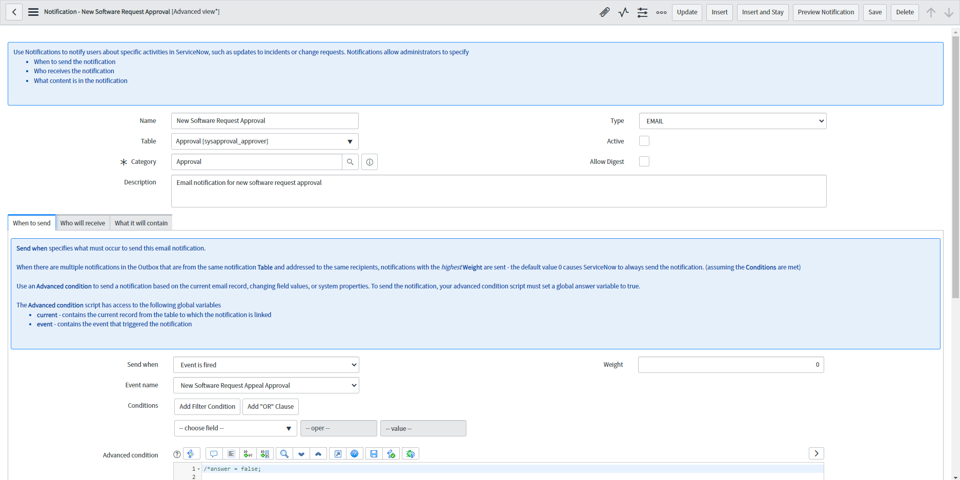Open Advanced condition help question icon
Image resolution: width=960 pixels, height=480 pixels.
coord(177,454)
